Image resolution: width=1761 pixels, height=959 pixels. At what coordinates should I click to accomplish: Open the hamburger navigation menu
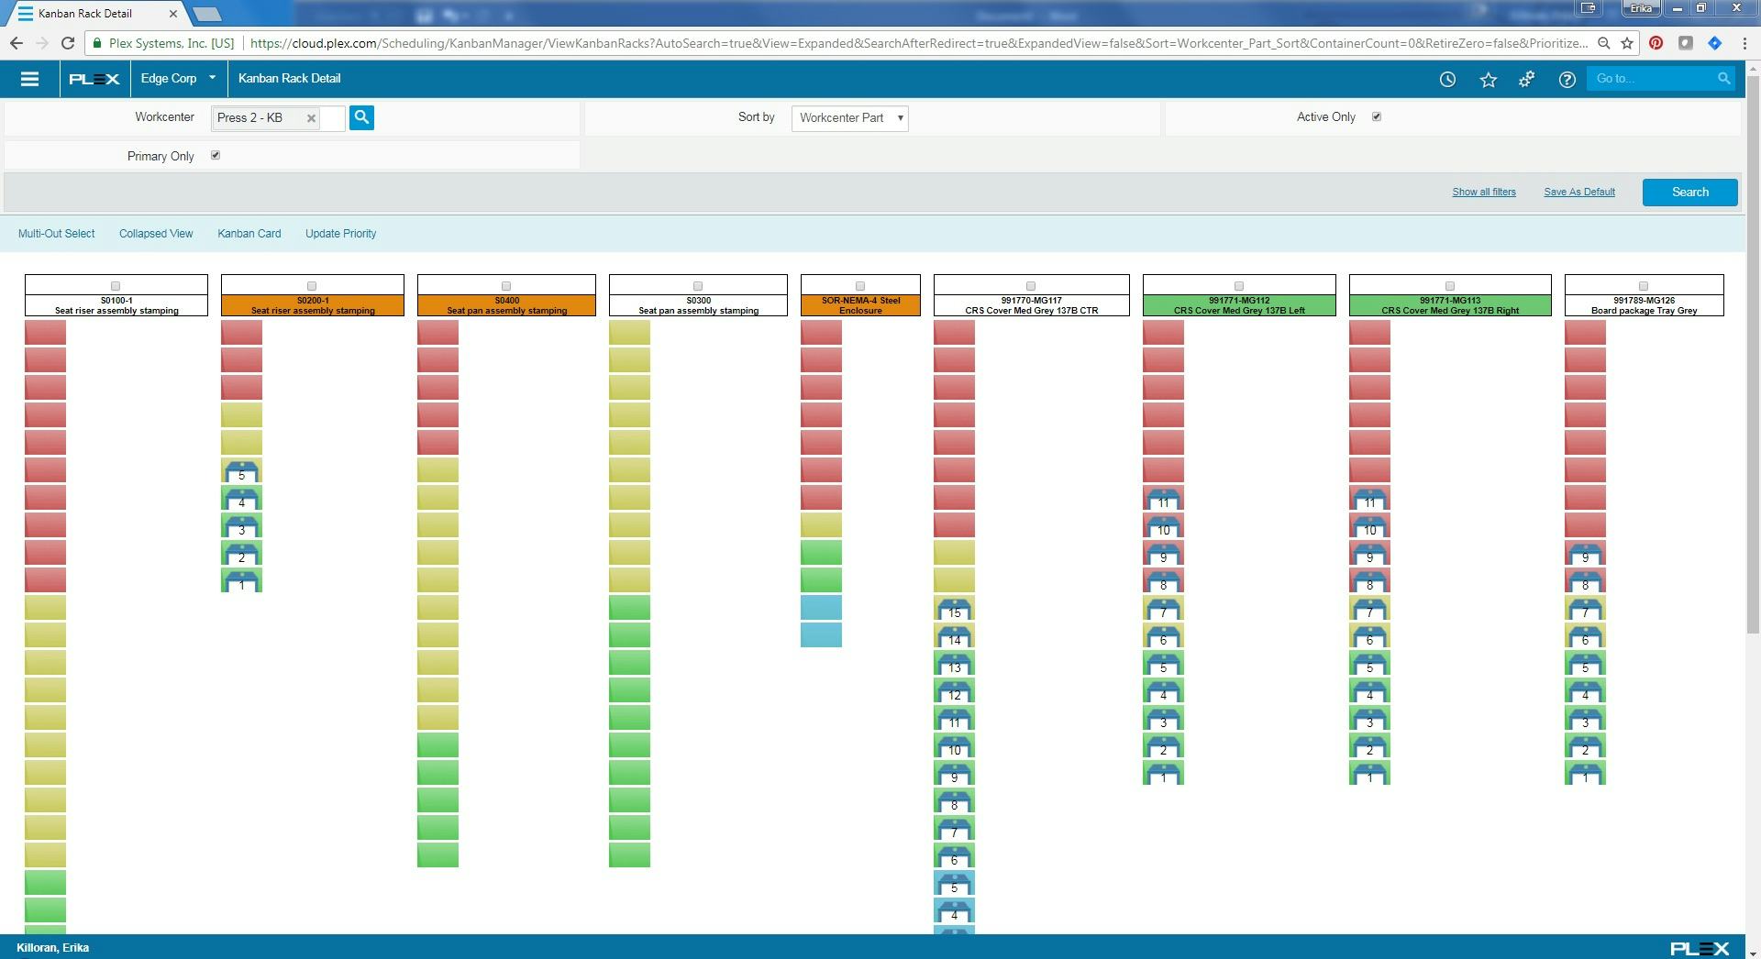coord(30,79)
